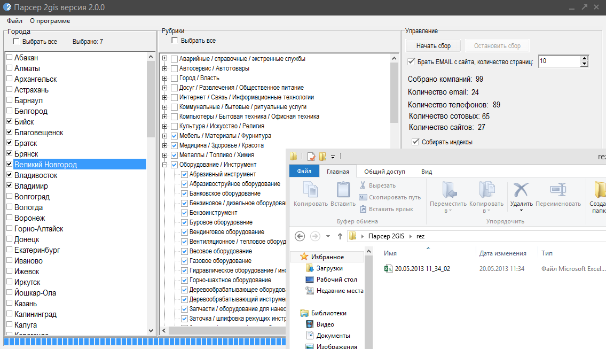Toggle 'Выбрать все' checkbox in Города panel

pos(16,41)
